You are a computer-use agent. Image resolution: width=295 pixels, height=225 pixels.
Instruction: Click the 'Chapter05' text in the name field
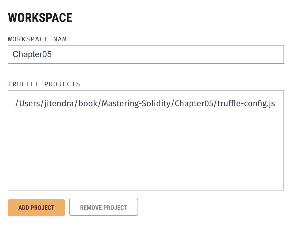pos(32,54)
